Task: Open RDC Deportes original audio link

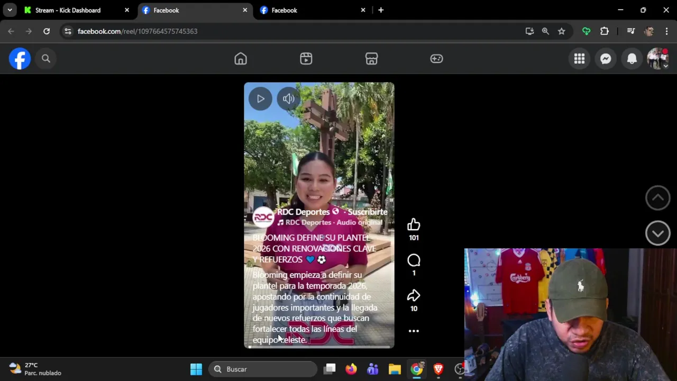Action: (x=334, y=223)
